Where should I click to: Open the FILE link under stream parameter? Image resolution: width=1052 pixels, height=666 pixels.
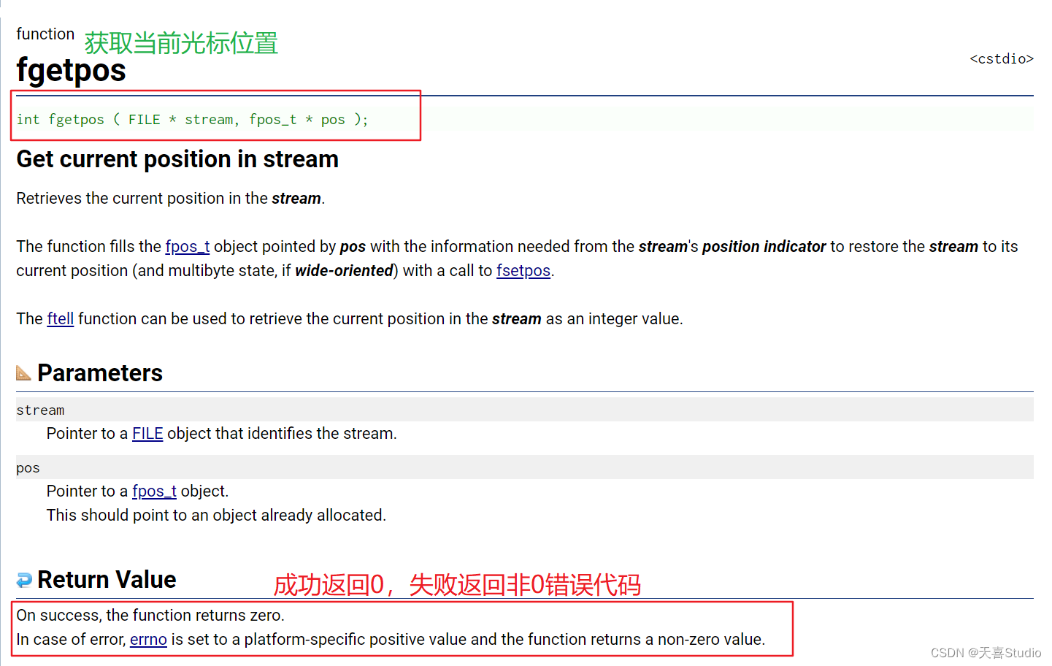(x=147, y=434)
